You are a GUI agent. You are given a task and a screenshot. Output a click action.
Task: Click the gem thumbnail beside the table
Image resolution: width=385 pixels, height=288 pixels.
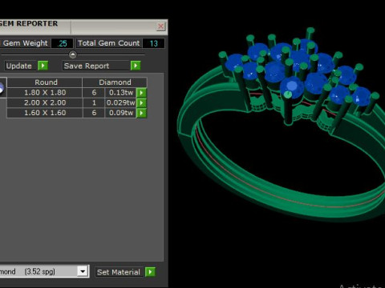pos(2,88)
